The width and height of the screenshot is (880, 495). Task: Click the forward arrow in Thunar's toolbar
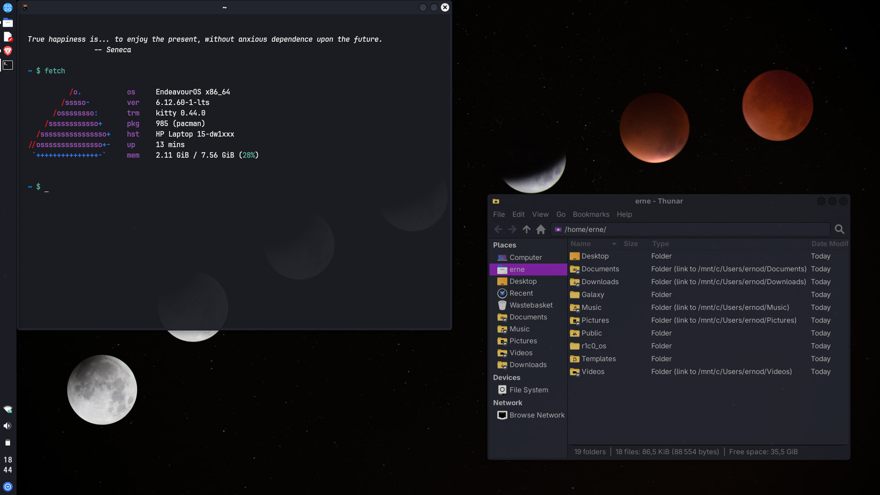pyautogui.click(x=512, y=229)
